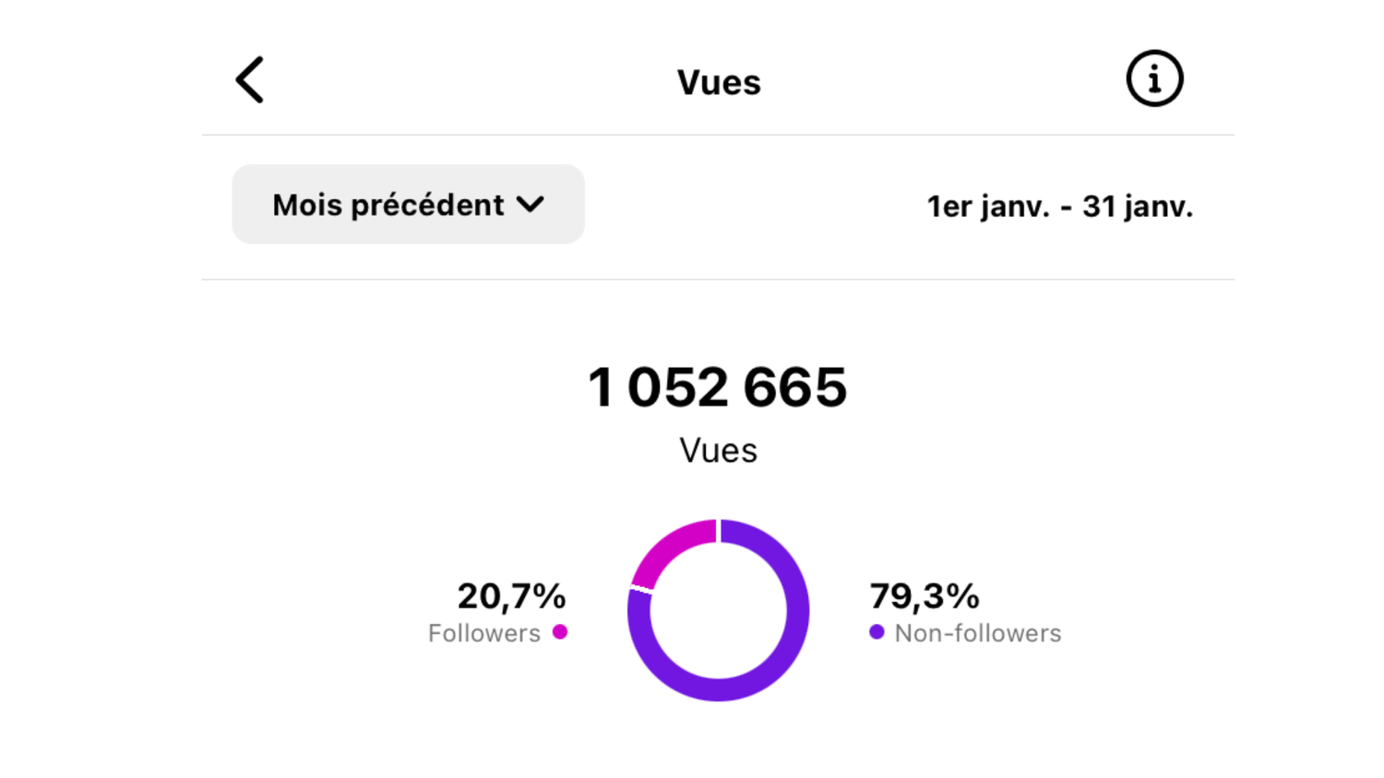Tap the Vues label under the total
The height and width of the screenshot is (778, 1384).
718,451
